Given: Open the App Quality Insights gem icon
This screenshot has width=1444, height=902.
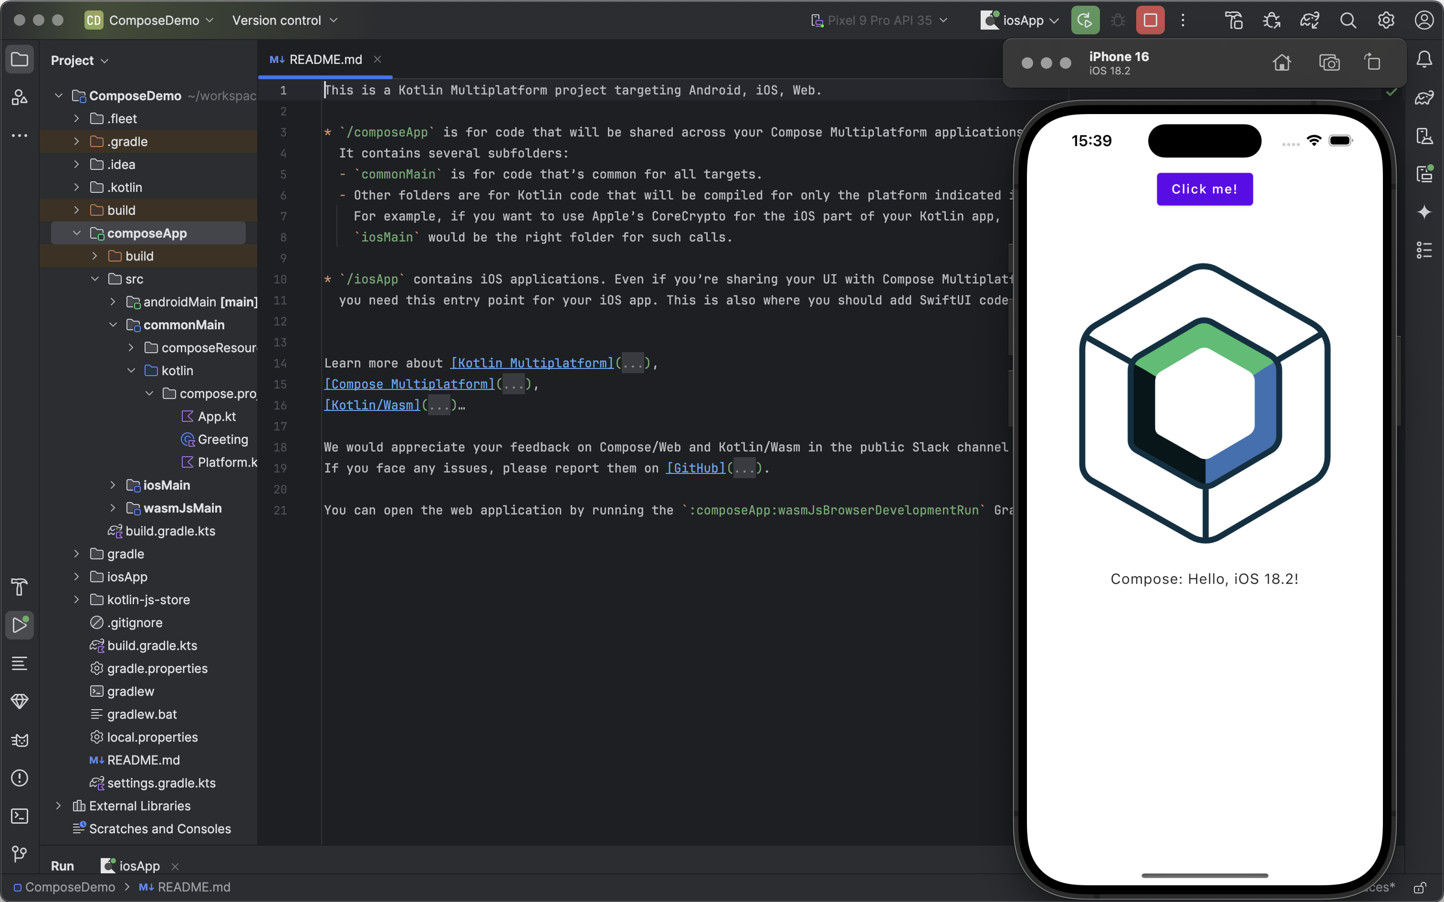Looking at the screenshot, I should coord(20,702).
